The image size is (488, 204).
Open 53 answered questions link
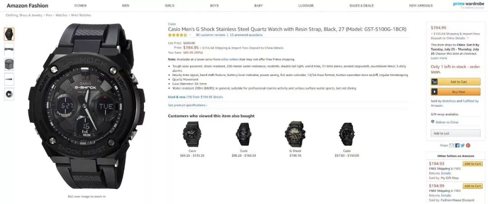coord(246,35)
